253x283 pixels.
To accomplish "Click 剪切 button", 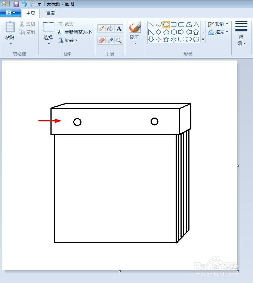I will (x=28, y=24).
